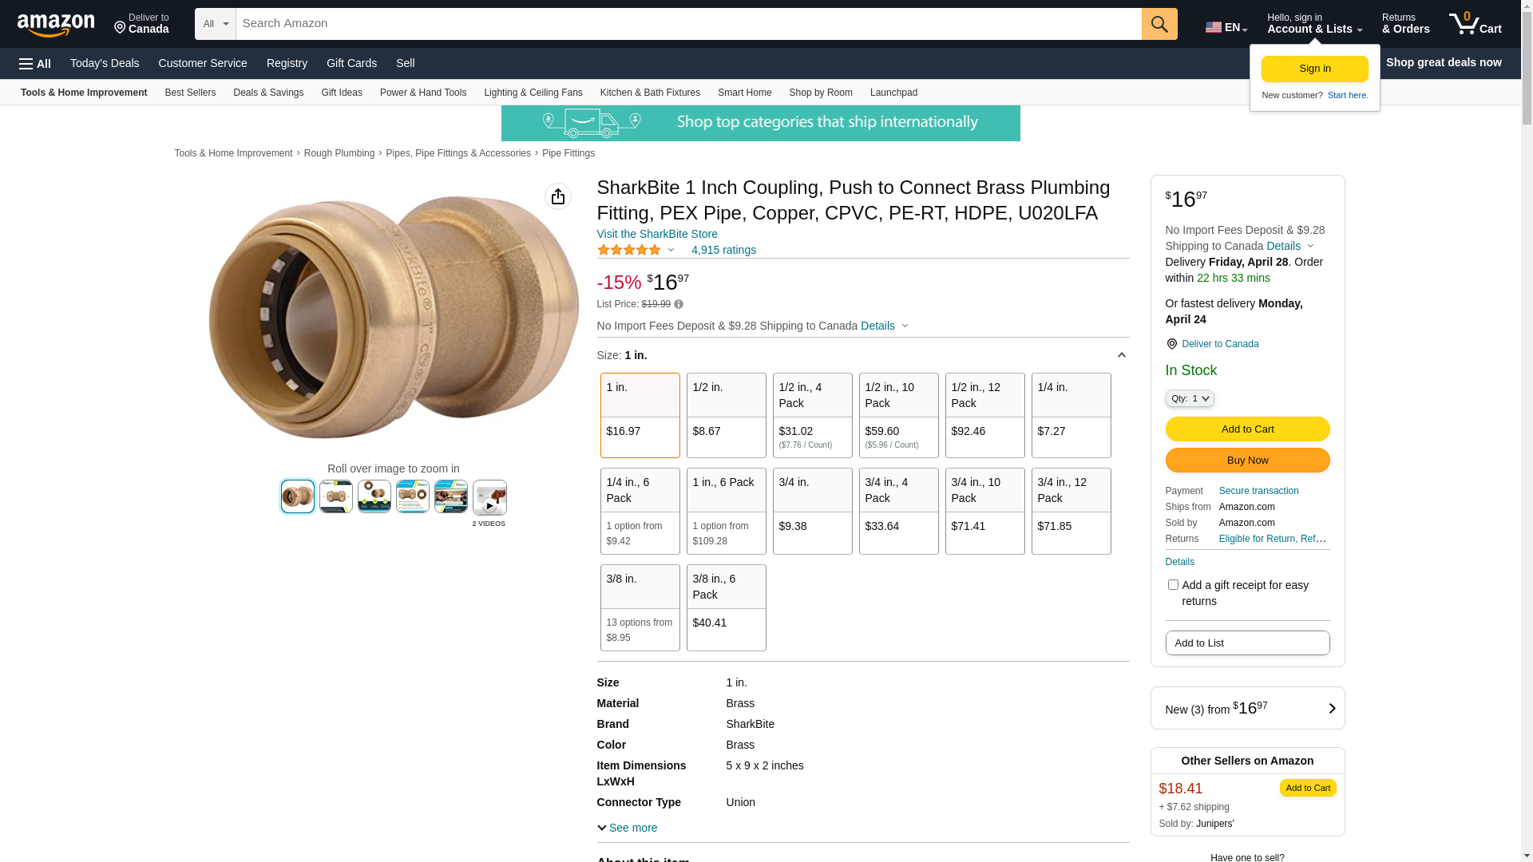Click the Add to Cart button

(1247, 429)
